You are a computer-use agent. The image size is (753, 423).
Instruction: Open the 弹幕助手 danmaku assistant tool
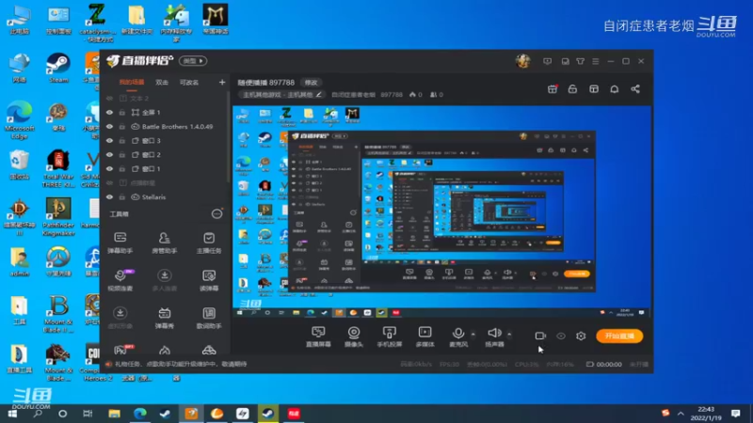120,243
